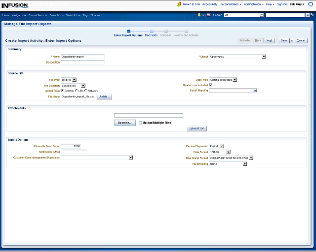Toggle the Header row included checkbox
The height and width of the screenshot is (252, 316).
(x=211, y=85)
